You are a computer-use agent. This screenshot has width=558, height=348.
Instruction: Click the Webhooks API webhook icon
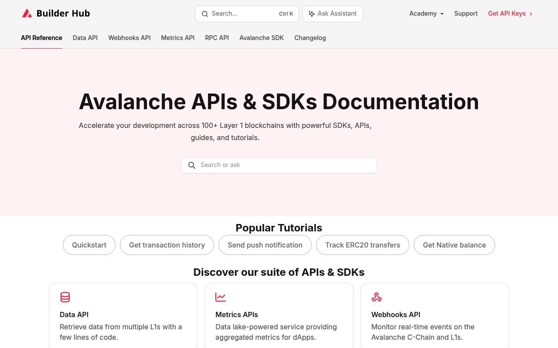pos(377,297)
